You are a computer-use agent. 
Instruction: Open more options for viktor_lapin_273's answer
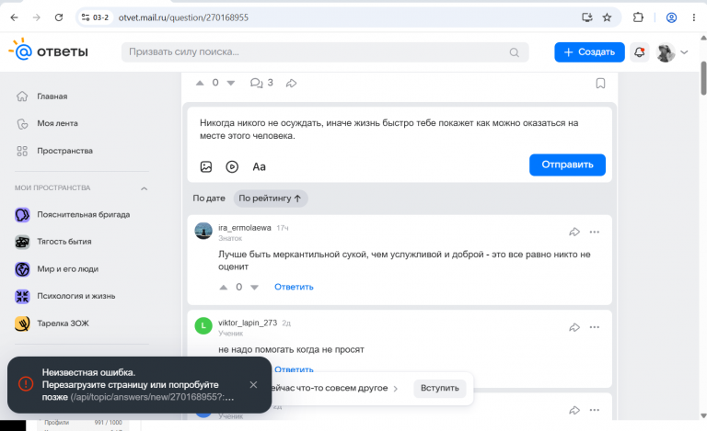tap(595, 327)
